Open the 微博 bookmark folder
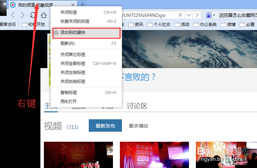 (228, 25)
